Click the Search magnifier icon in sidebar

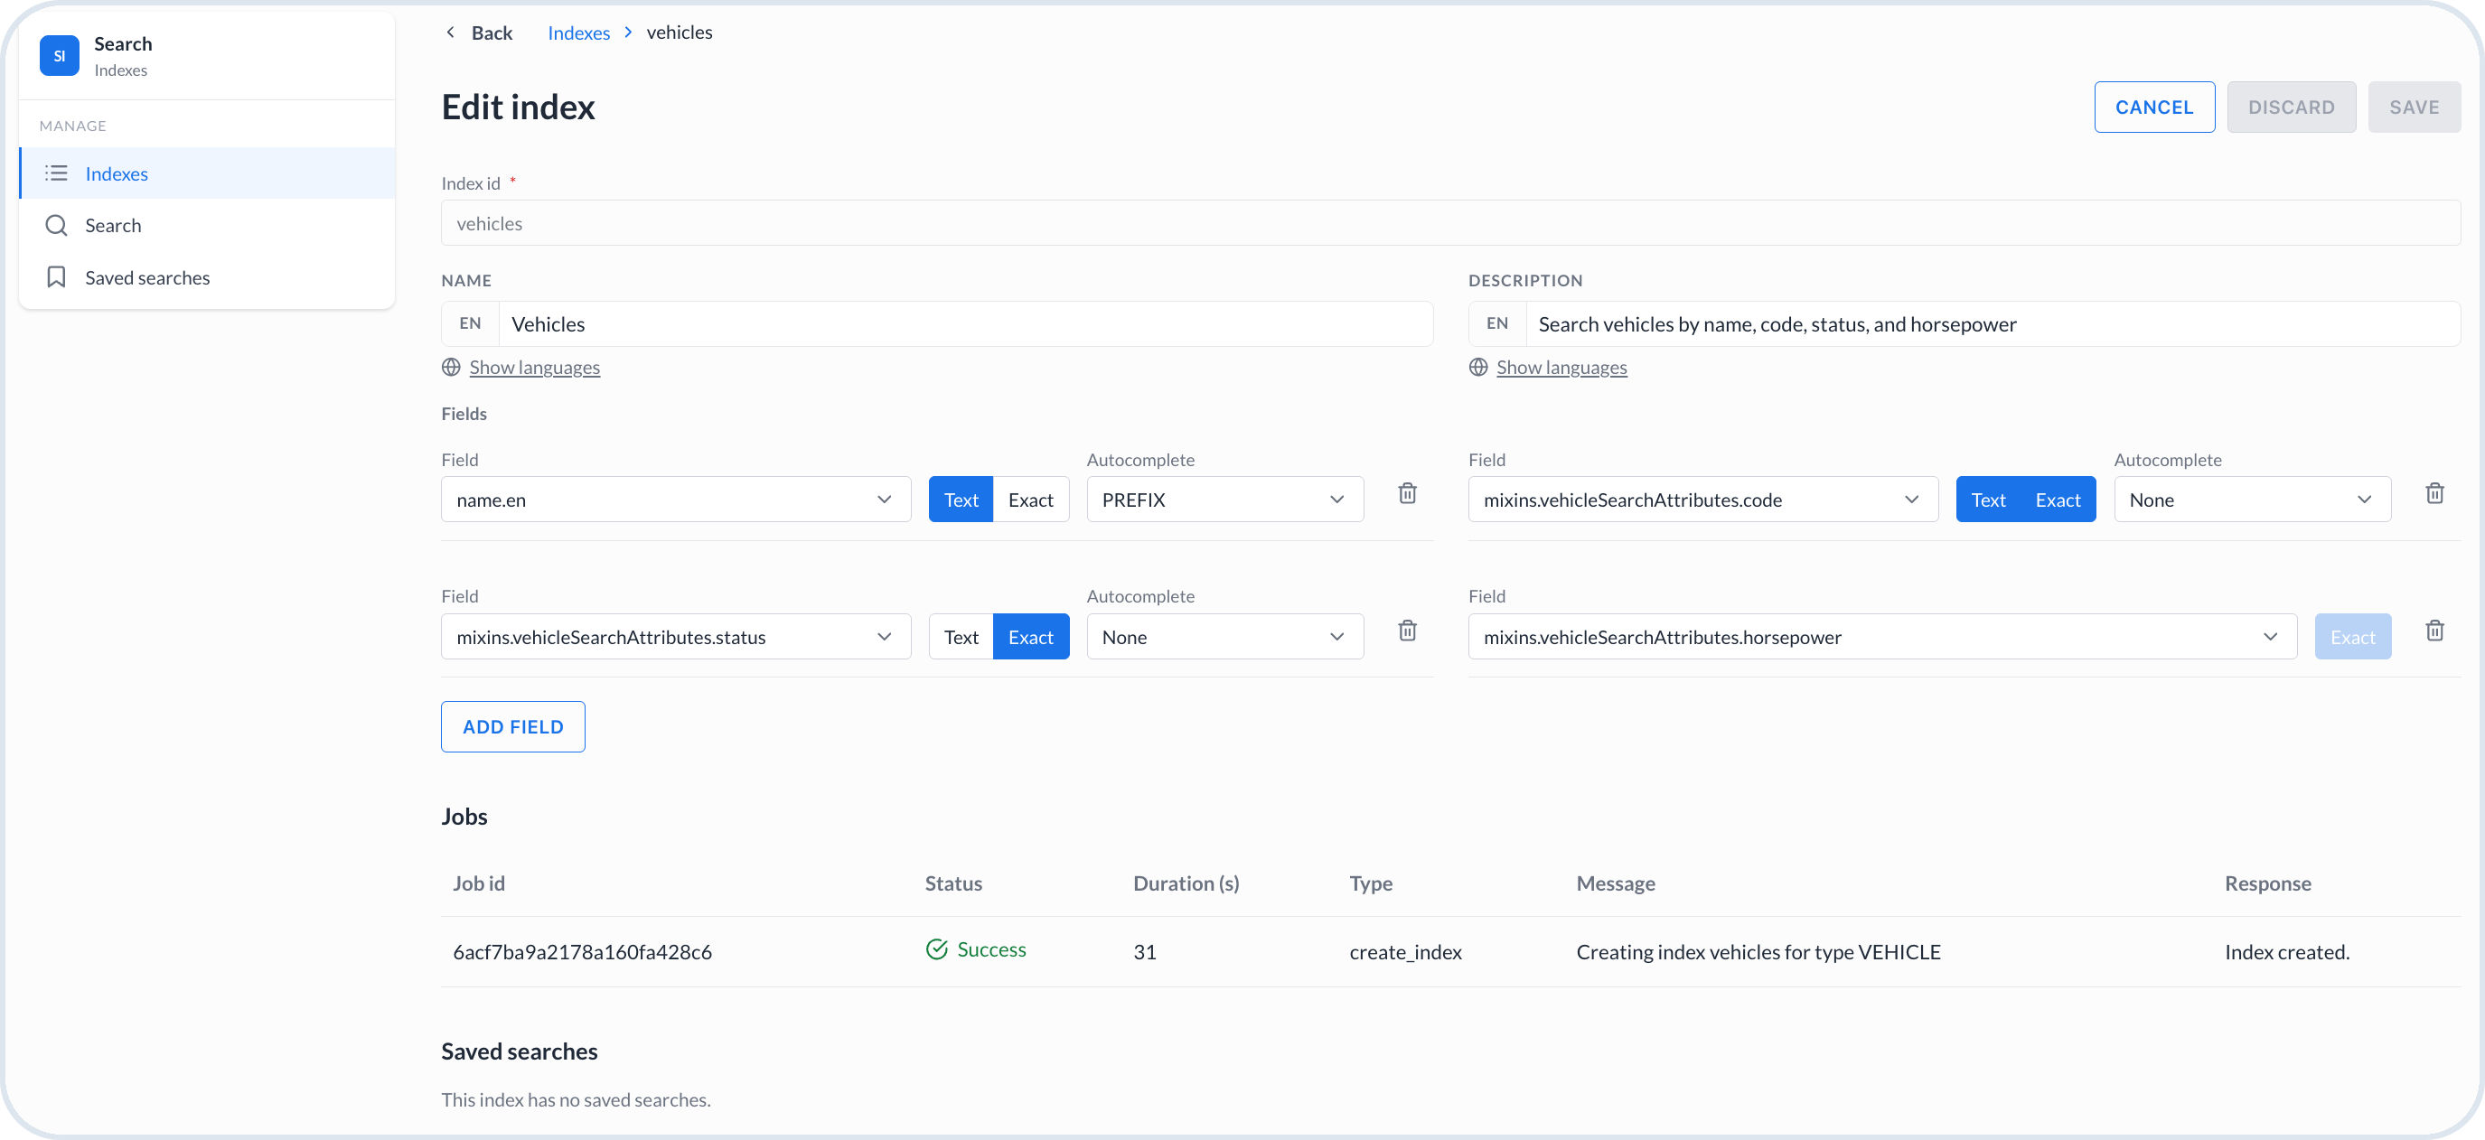tap(56, 226)
